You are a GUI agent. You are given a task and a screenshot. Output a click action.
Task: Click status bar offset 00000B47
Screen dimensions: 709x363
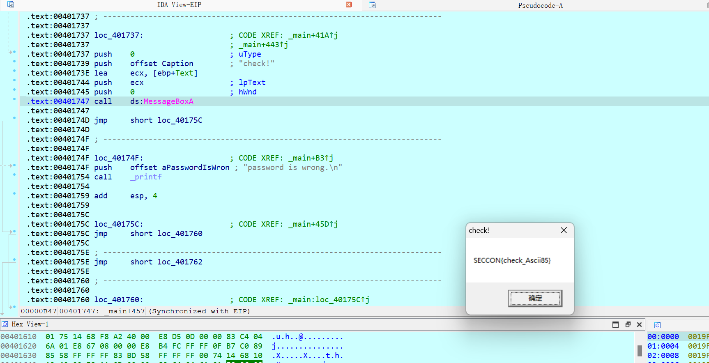tap(39, 311)
